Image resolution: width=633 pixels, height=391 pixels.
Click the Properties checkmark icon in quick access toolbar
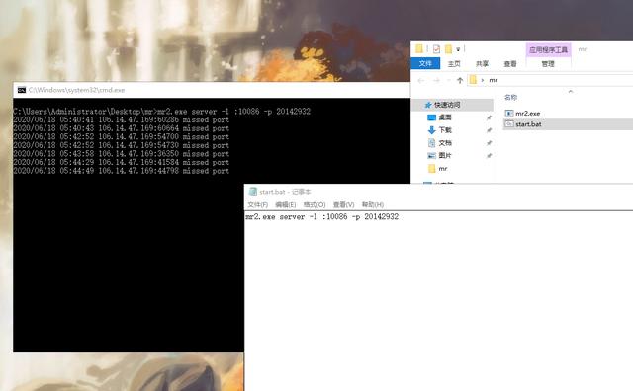point(436,49)
